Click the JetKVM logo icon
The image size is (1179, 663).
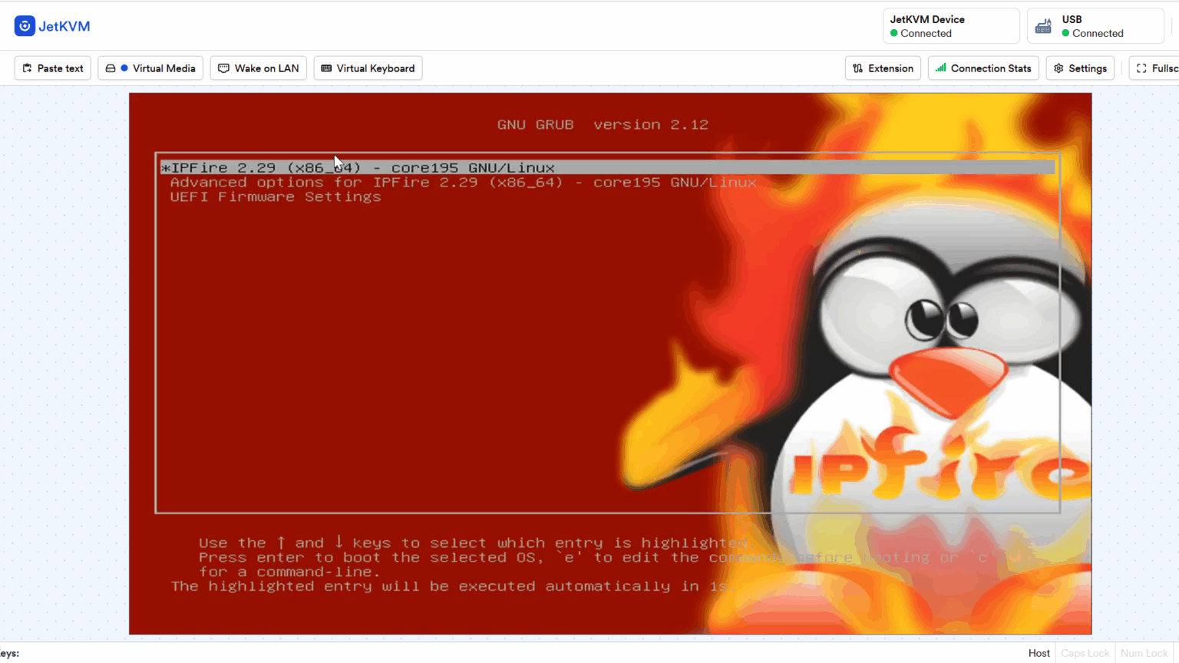click(25, 26)
